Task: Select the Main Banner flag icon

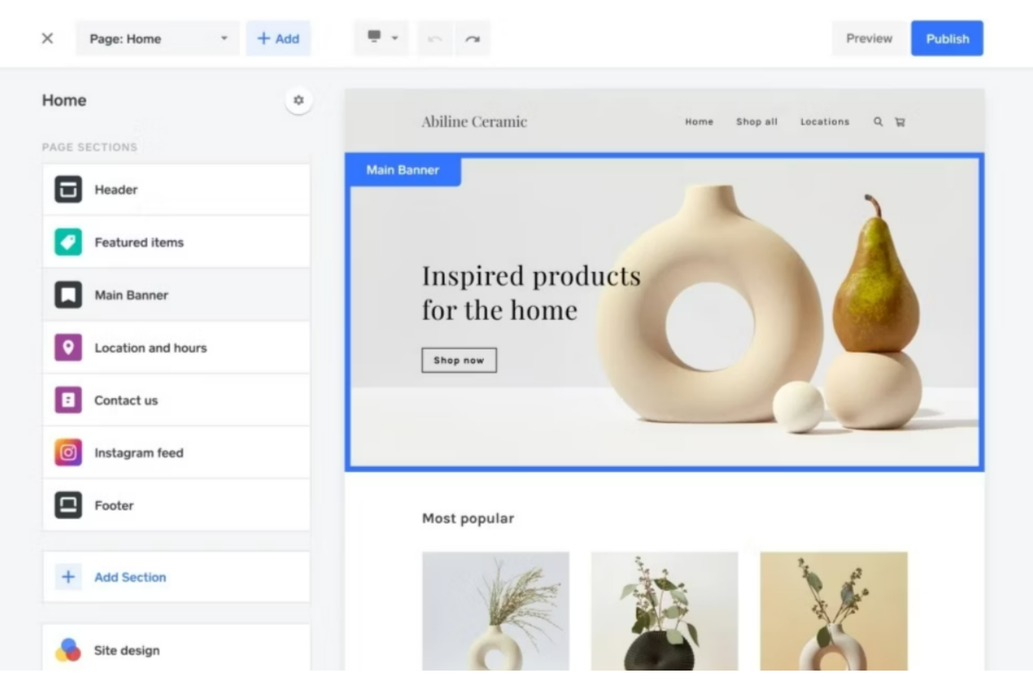Action: (68, 295)
